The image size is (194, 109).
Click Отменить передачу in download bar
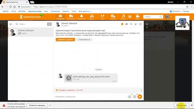pos(37,105)
